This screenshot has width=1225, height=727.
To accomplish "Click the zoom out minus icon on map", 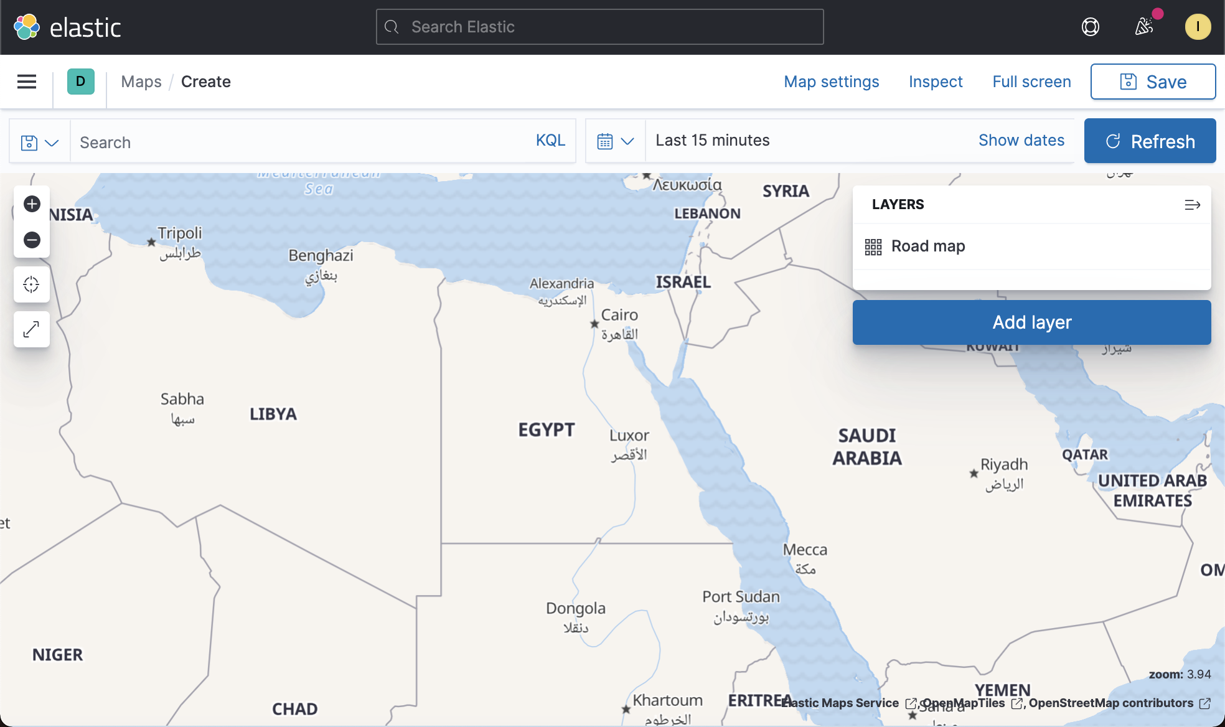I will pyautogui.click(x=32, y=240).
